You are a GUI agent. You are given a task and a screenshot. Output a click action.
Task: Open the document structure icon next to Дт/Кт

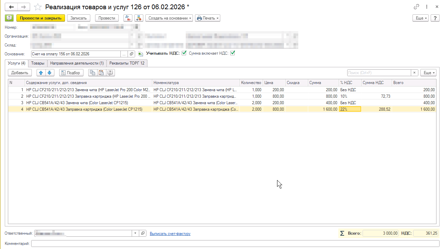(139, 18)
